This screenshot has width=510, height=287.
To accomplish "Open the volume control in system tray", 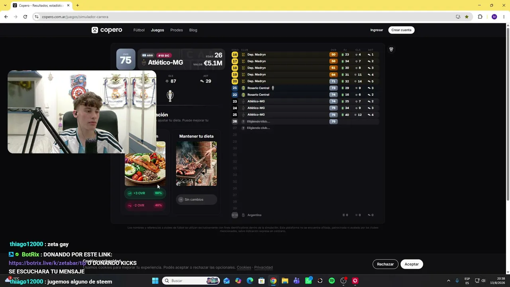I will (483, 281).
